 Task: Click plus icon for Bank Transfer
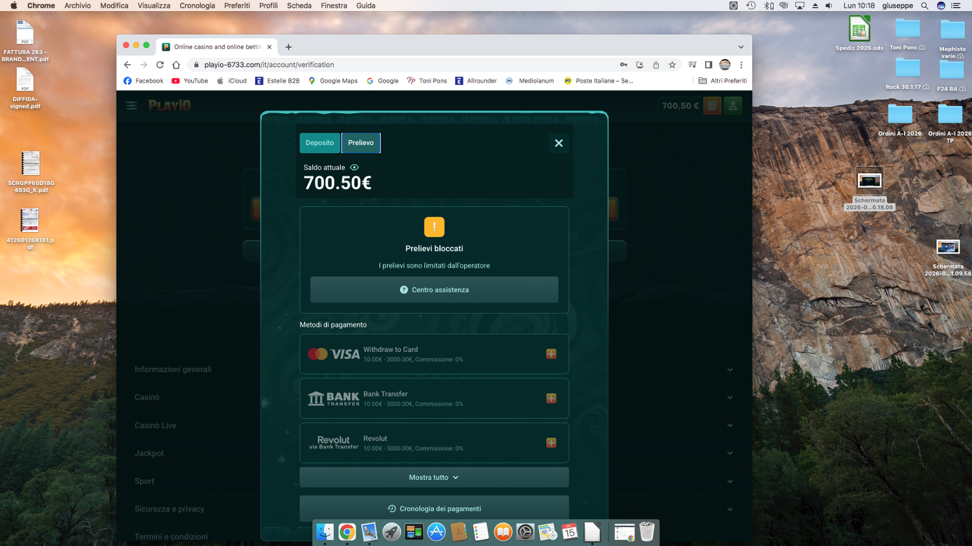tap(551, 399)
